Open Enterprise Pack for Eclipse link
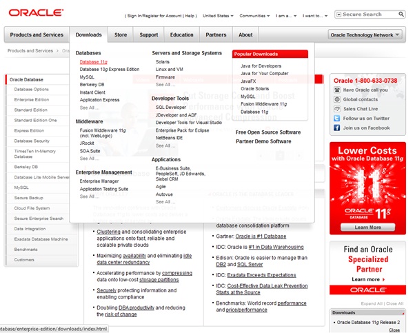415x333 pixels. [183, 130]
